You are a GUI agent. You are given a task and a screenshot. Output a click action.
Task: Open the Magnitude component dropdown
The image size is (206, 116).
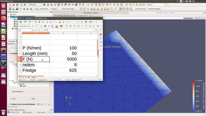point(55,9)
